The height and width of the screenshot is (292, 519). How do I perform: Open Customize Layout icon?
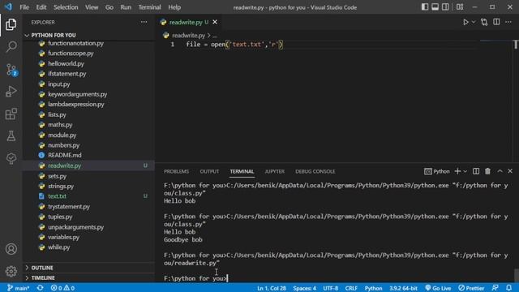point(460,7)
